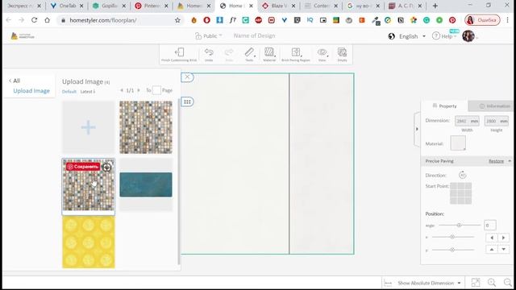Click the grid dots button on canvas
The height and width of the screenshot is (290, 516).
(x=187, y=102)
